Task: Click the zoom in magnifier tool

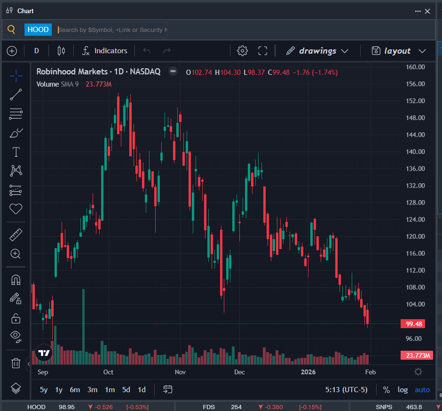Action: (16, 254)
